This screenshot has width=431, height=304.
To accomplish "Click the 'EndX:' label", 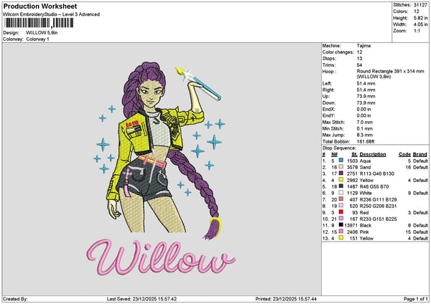I will (328, 109).
